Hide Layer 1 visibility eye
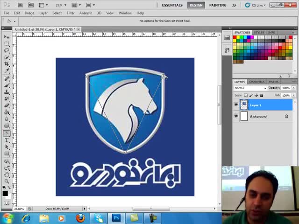This screenshot has height=224, width=299. 236,105
